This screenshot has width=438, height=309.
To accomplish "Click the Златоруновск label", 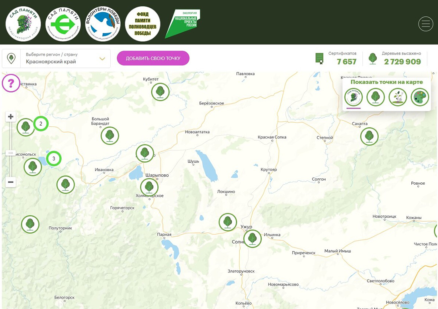I will pyautogui.click(x=241, y=271).
